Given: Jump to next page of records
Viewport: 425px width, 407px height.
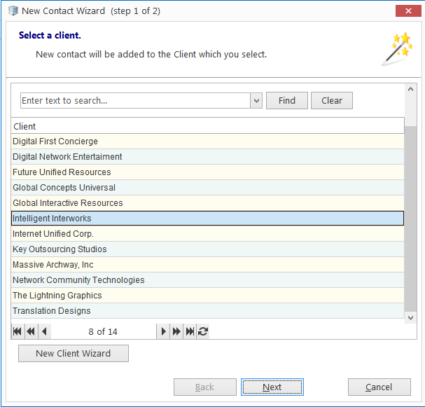Looking at the screenshot, I should (176, 331).
